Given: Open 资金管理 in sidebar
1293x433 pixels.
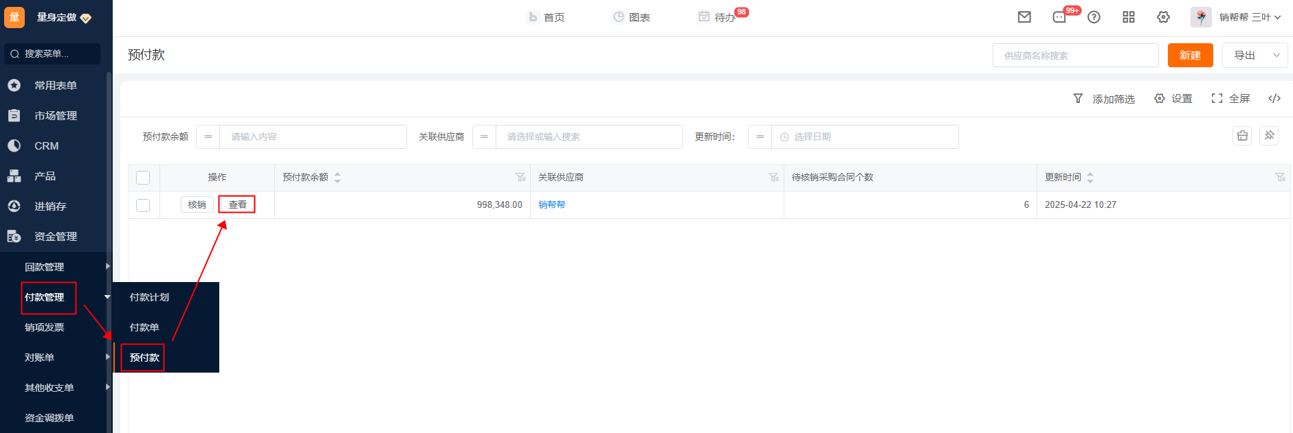Looking at the screenshot, I should tap(55, 236).
